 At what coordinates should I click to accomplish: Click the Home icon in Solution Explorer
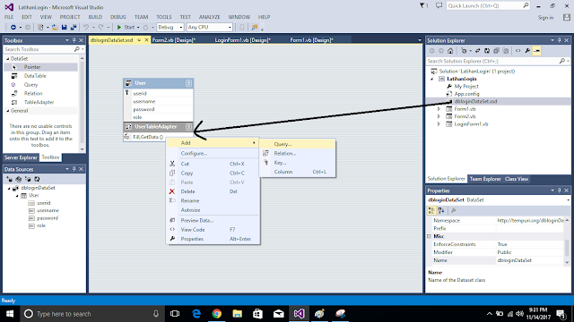(x=450, y=51)
